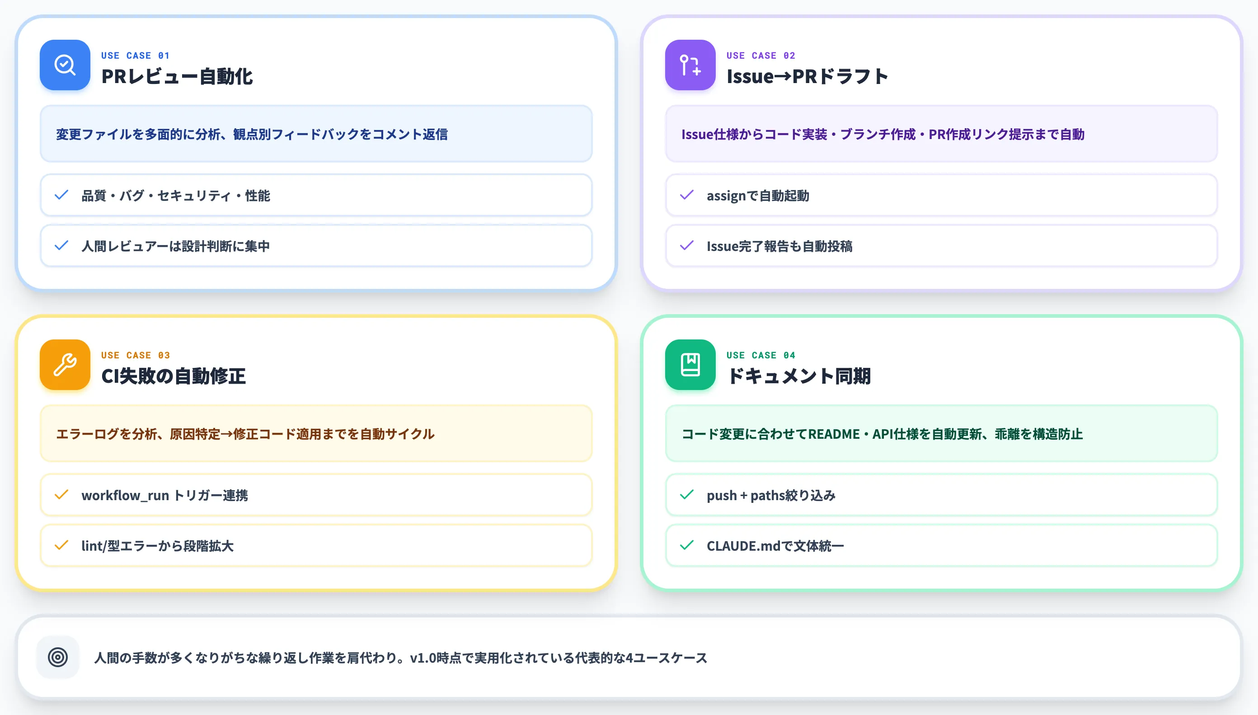Click the workflow_run トリガー連携 text
The height and width of the screenshot is (715, 1258).
164,495
